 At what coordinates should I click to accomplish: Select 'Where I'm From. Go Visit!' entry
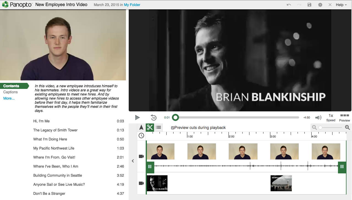79,157
